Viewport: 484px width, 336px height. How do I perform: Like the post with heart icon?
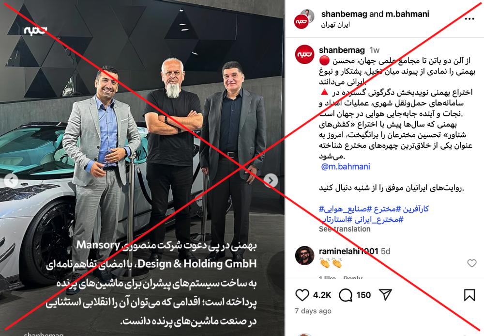click(x=302, y=295)
